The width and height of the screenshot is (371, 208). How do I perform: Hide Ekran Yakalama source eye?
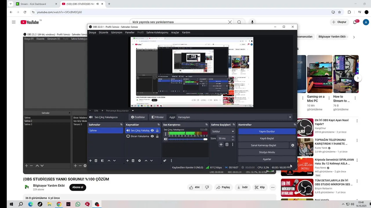click(x=152, y=136)
